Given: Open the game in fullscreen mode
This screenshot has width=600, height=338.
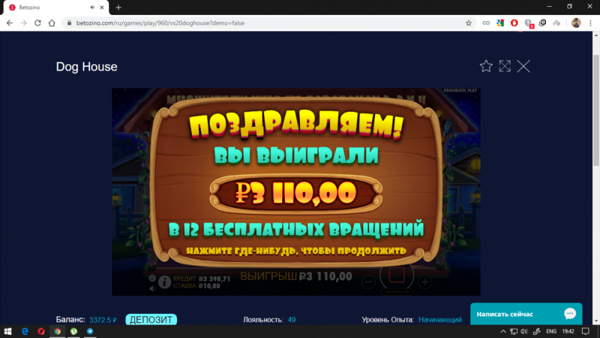Looking at the screenshot, I should click(x=505, y=66).
